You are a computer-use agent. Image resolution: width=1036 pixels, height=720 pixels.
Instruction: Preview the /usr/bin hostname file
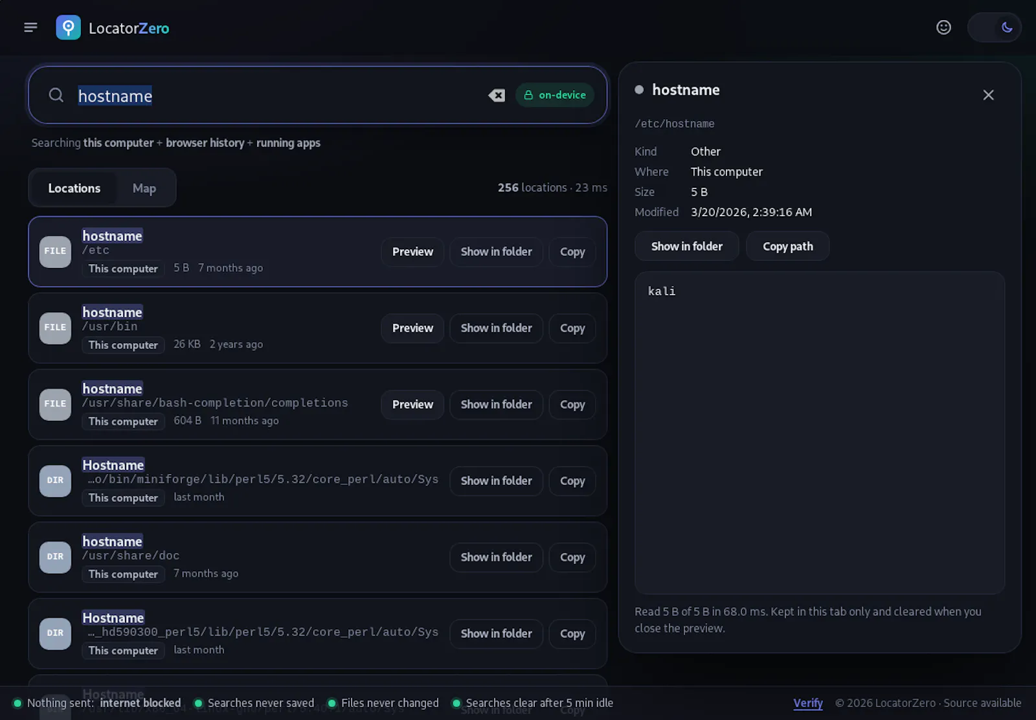pos(412,328)
